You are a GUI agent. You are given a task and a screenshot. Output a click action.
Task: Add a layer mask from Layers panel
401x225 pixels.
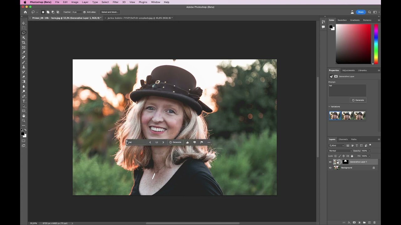354,222
